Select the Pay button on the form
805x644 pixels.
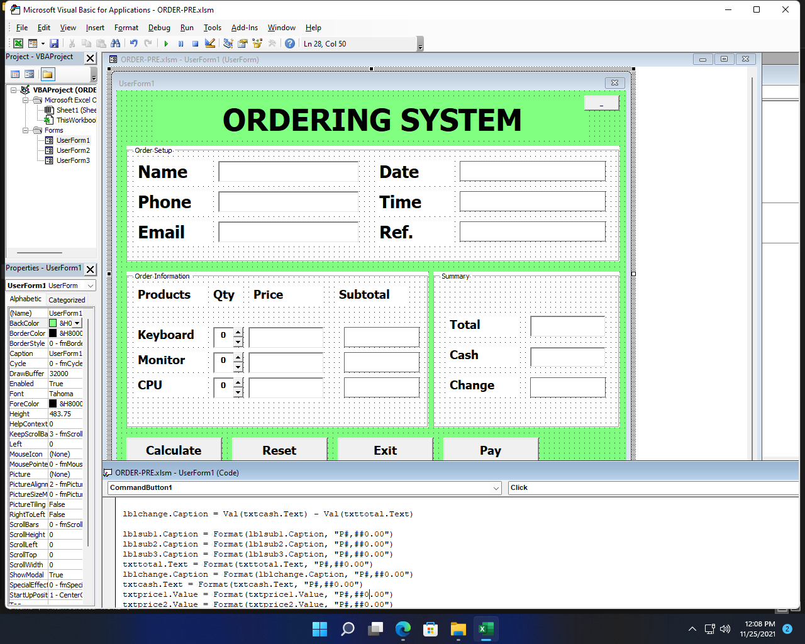[x=491, y=450]
